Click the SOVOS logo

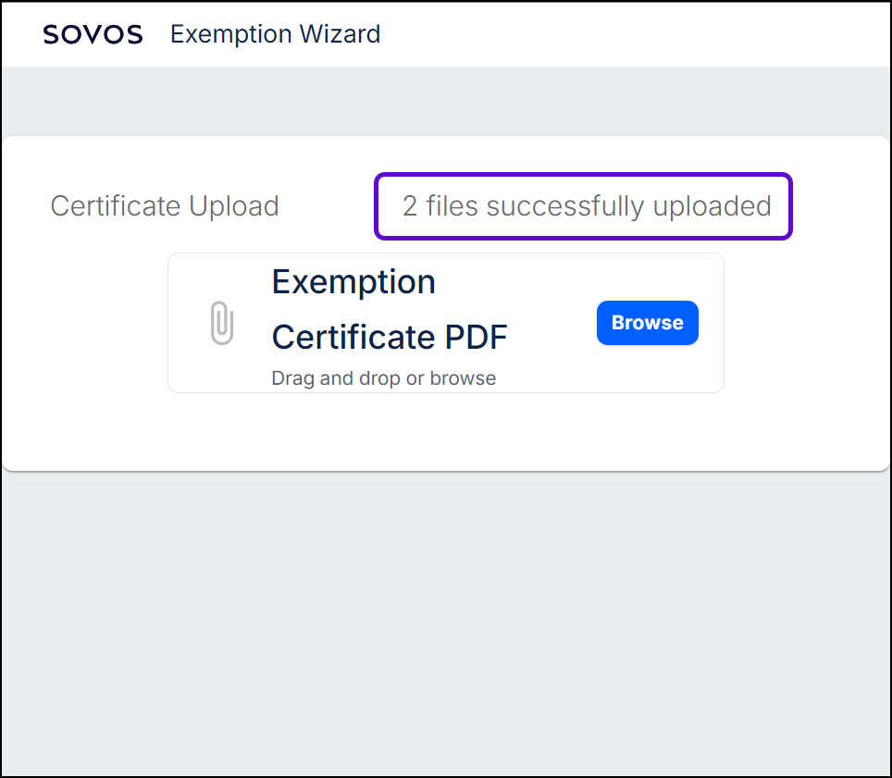[93, 35]
